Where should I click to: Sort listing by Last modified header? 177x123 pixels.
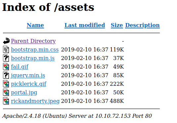(x=85, y=25)
